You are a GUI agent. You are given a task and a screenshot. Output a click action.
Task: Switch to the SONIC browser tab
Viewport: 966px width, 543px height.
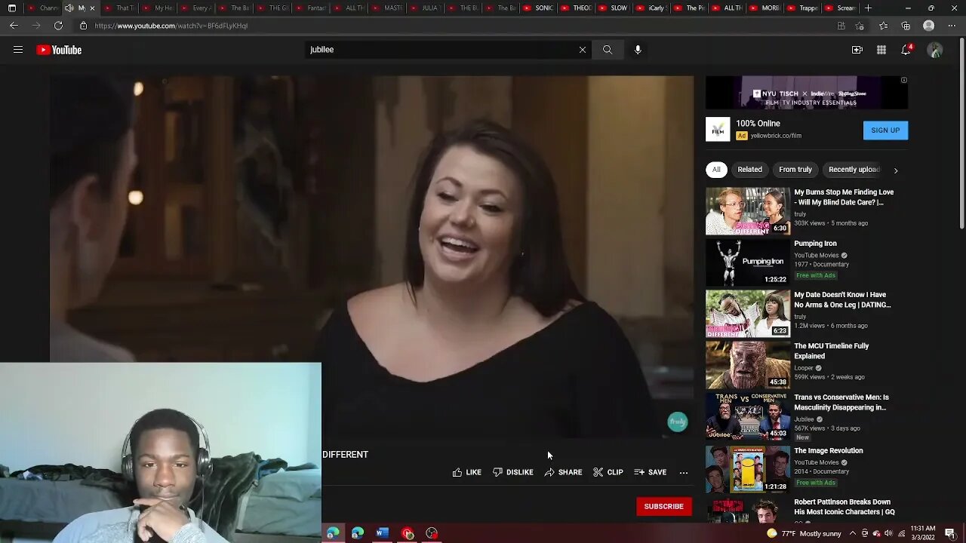point(539,8)
